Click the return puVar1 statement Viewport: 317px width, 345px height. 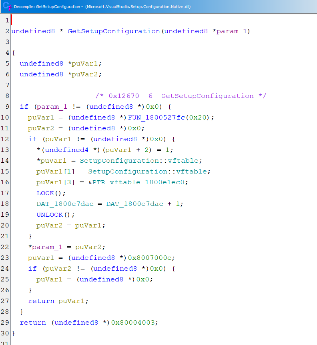pyautogui.click(x=58, y=301)
